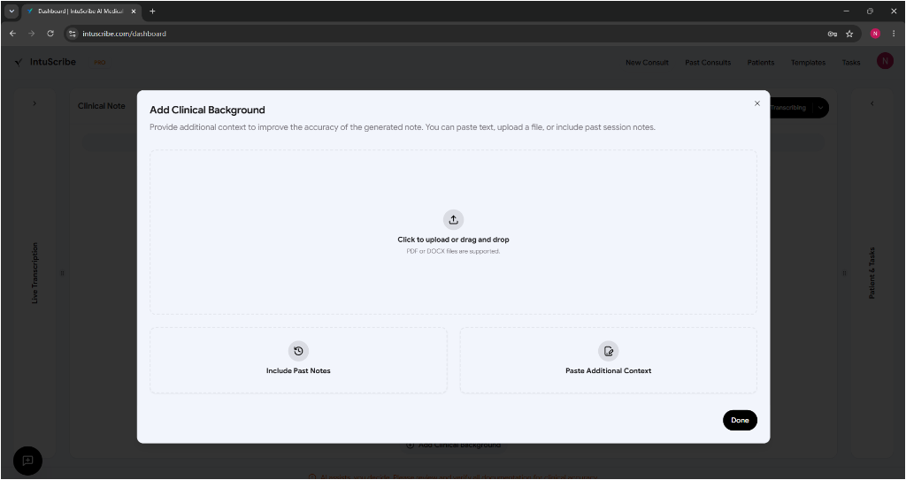
Task: Click the Clinical Note heading behind the dialog
Action: [102, 106]
